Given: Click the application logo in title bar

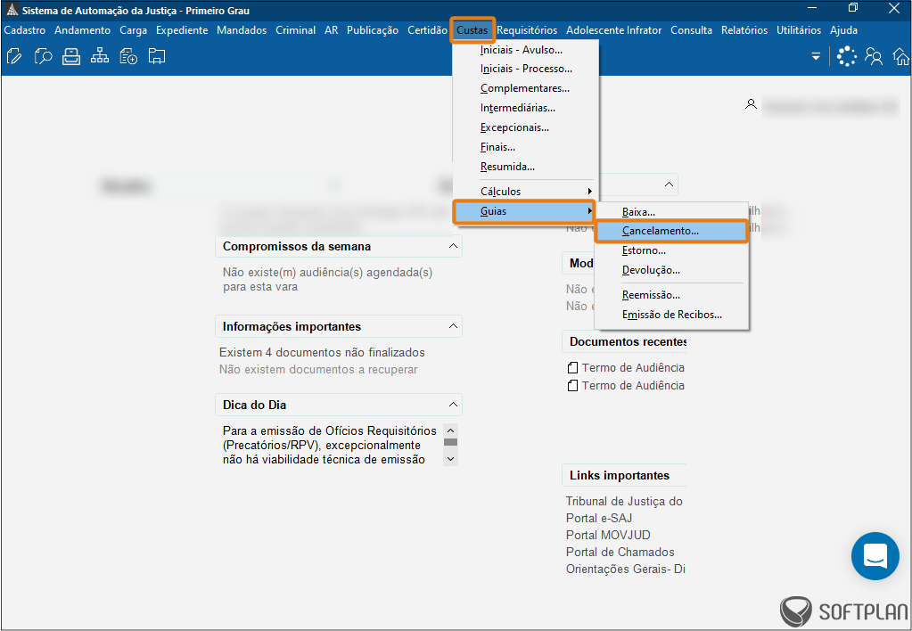Looking at the screenshot, I should (x=12, y=10).
